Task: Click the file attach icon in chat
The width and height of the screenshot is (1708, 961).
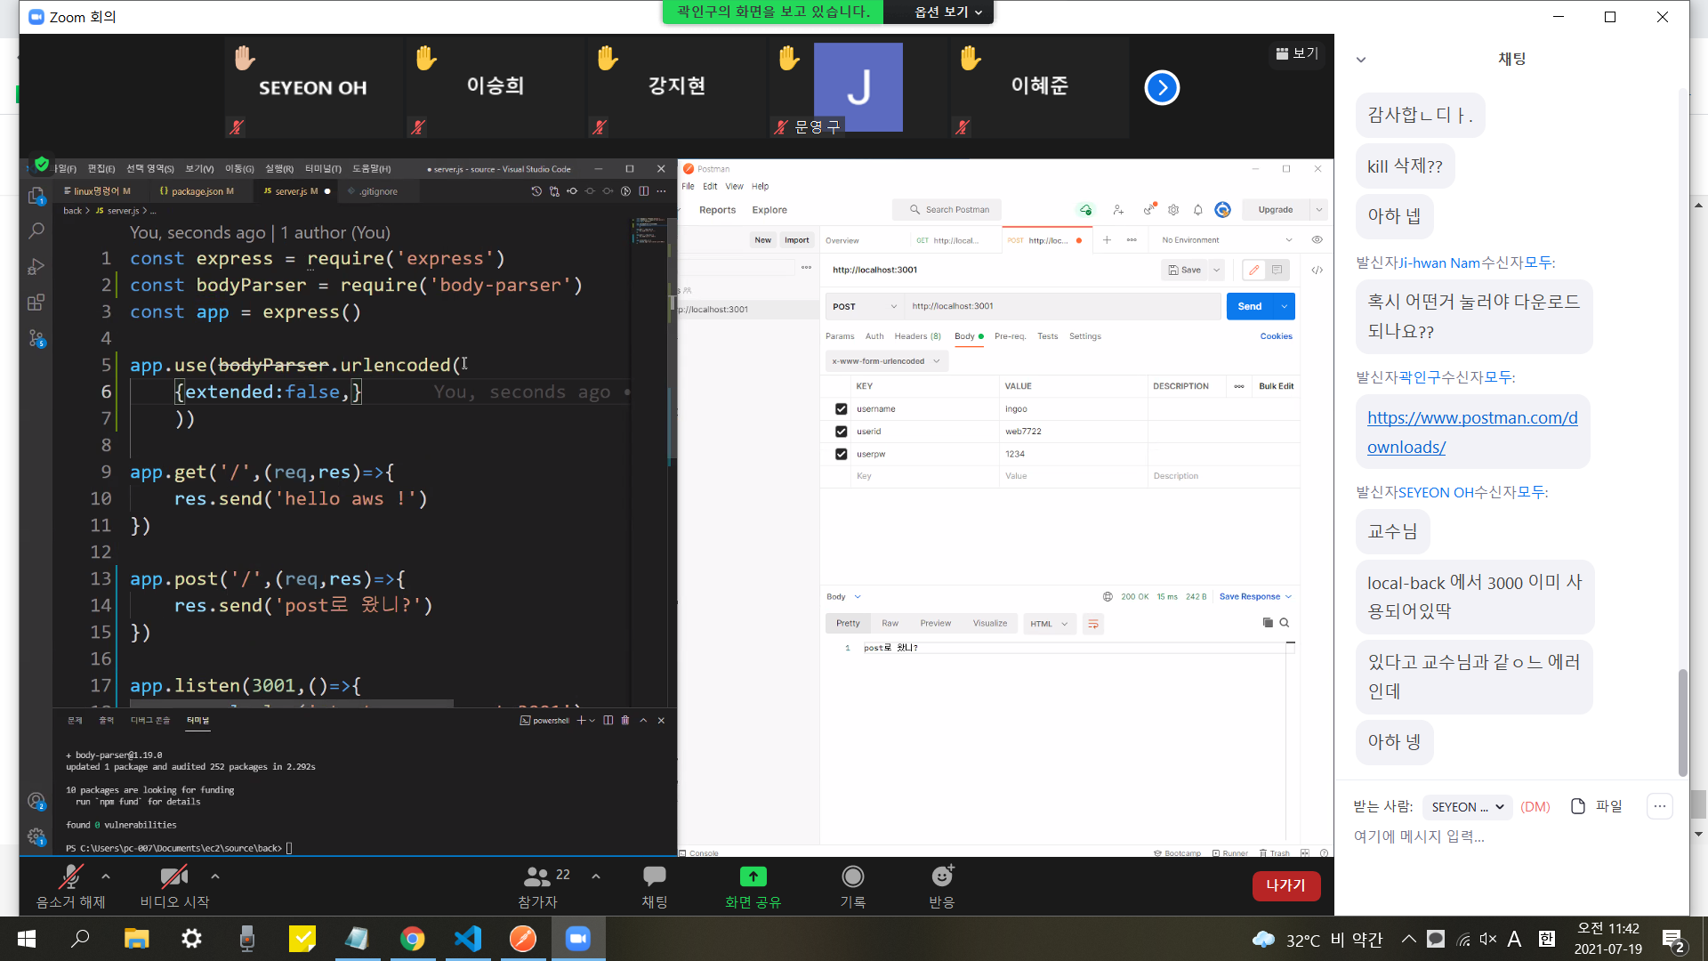Action: pos(1578,806)
